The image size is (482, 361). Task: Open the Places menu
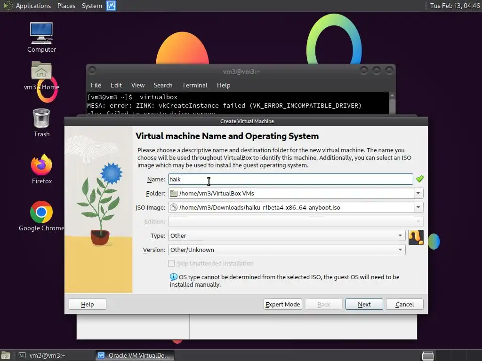coord(66,6)
